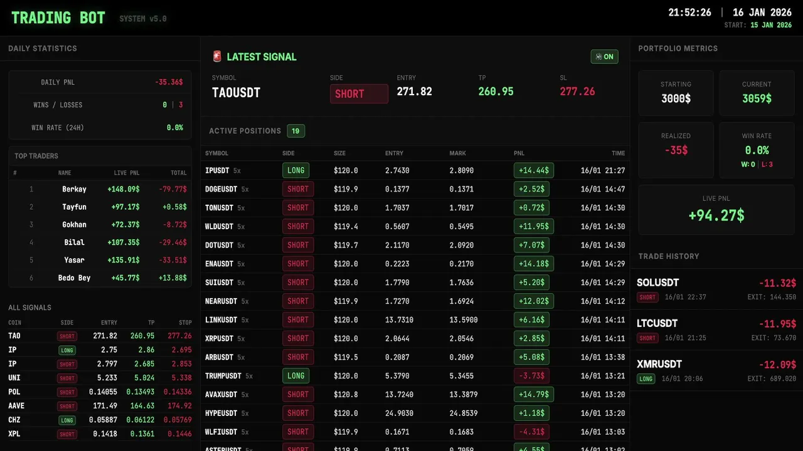Viewport: 803px width, 451px height.
Task: Click TP value 0.06122 in CHZ row
Action: pos(141,420)
